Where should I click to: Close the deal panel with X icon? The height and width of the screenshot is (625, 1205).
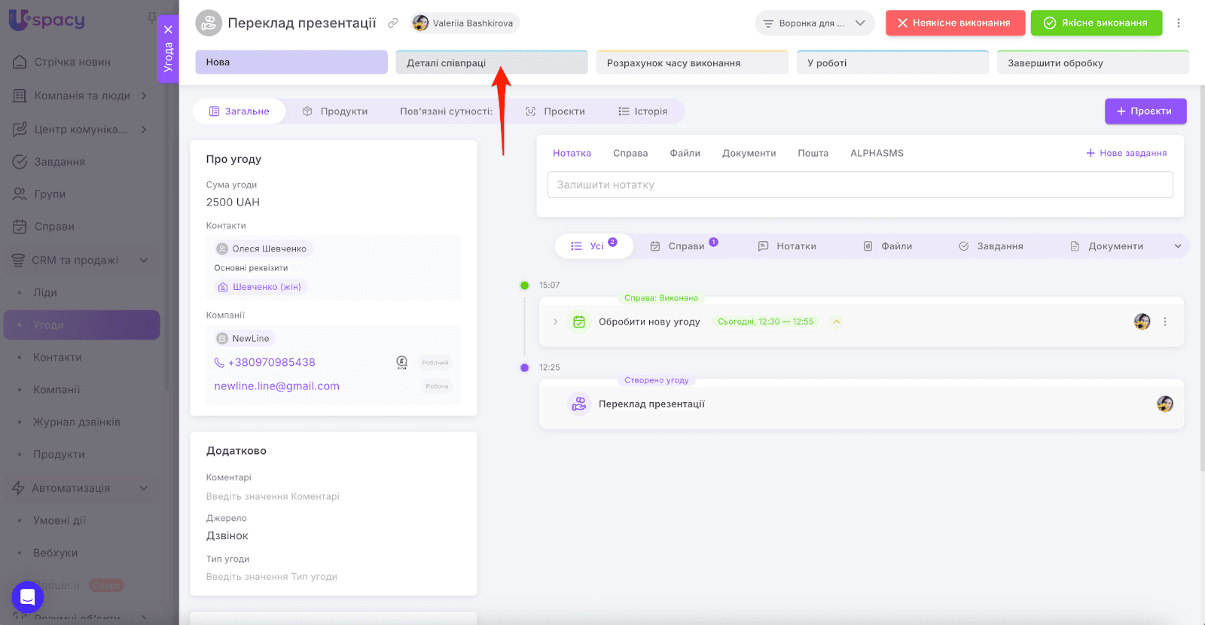click(168, 29)
